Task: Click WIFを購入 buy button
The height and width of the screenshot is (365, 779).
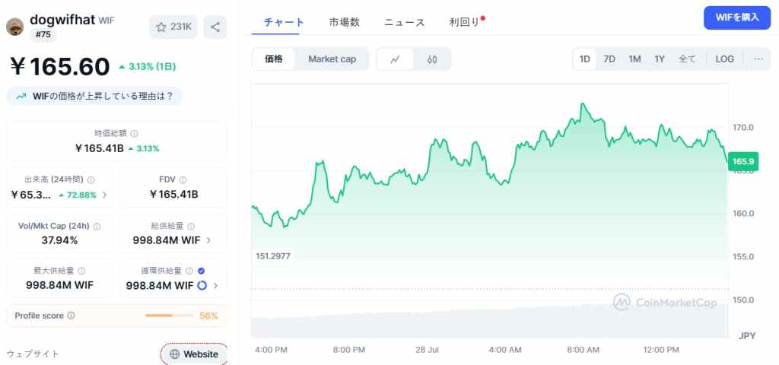Action: click(x=737, y=18)
